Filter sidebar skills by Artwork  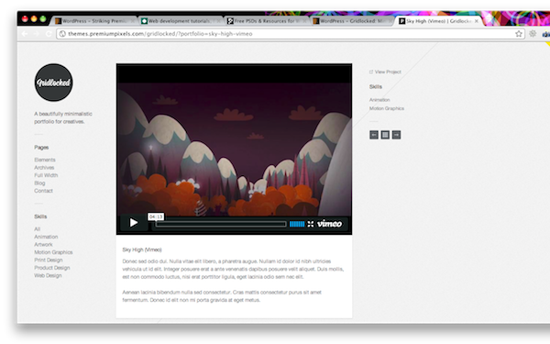tap(43, 244)
